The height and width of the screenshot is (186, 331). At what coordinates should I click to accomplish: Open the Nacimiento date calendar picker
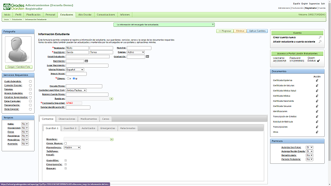[86, 61]
